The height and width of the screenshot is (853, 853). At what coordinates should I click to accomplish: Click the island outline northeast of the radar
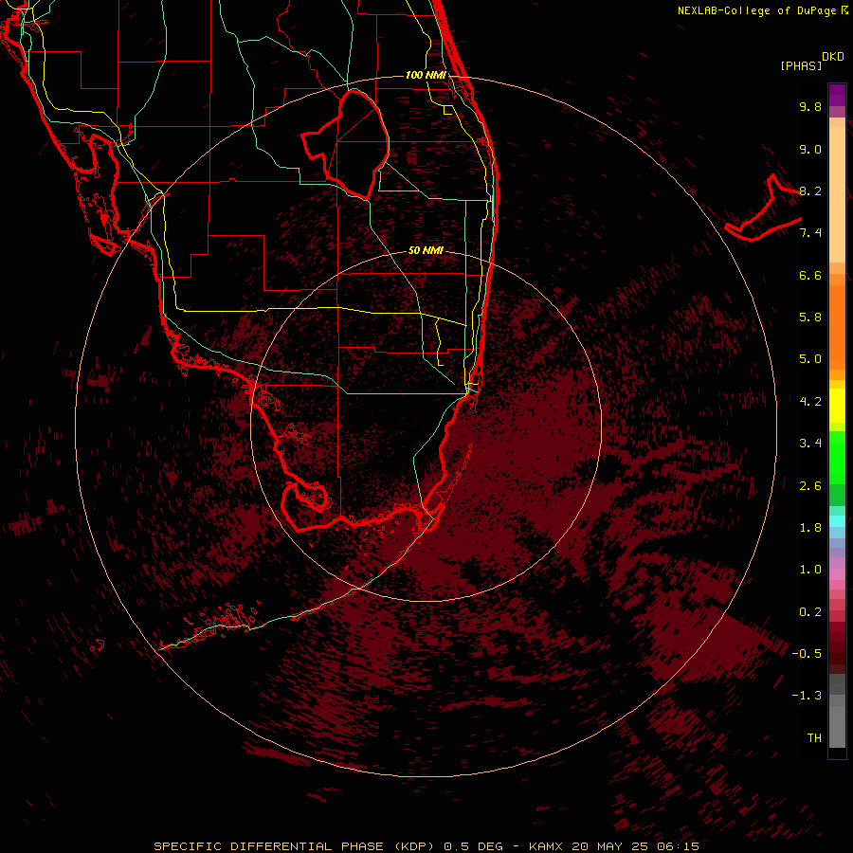(x=763, y=208)
